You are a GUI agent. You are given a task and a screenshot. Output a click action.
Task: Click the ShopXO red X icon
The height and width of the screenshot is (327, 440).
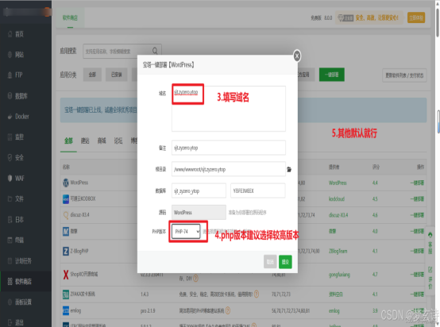[66, 275]
